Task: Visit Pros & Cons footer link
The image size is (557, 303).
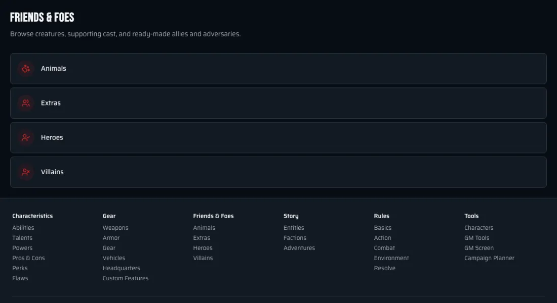Action: 28,258
